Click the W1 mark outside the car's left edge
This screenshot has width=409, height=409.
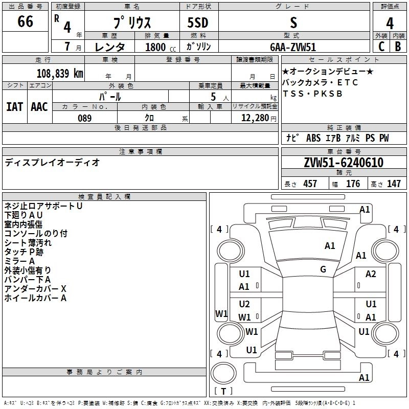tap(221, 314)
